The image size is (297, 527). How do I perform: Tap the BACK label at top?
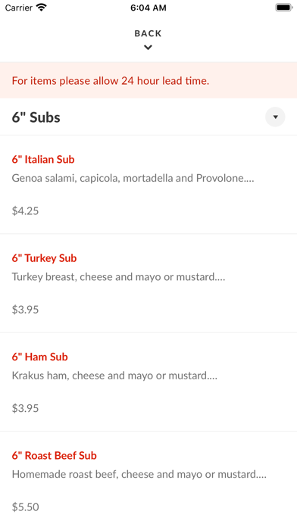(x=148, y=33)
